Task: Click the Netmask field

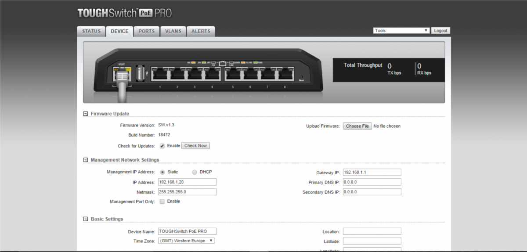Action: click(187, 192)
